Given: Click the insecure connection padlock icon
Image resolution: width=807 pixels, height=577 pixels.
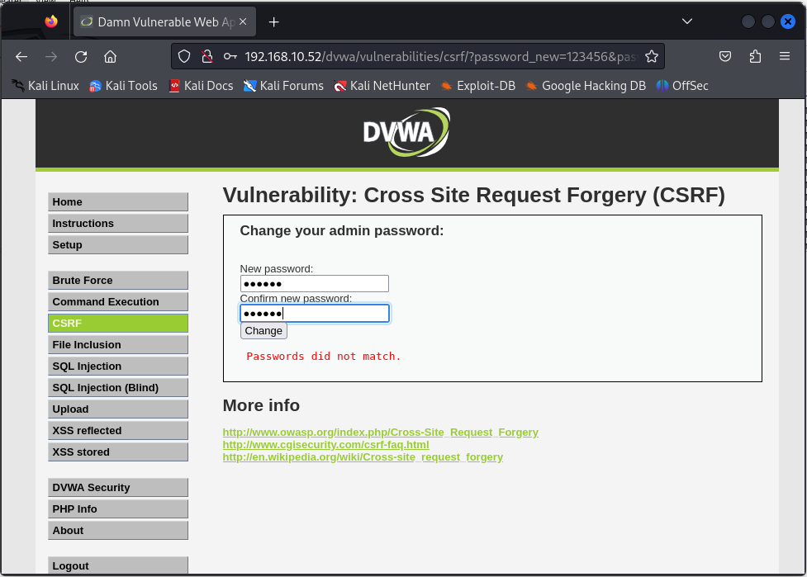Looking at the screenshot, I should coord(206,57).
